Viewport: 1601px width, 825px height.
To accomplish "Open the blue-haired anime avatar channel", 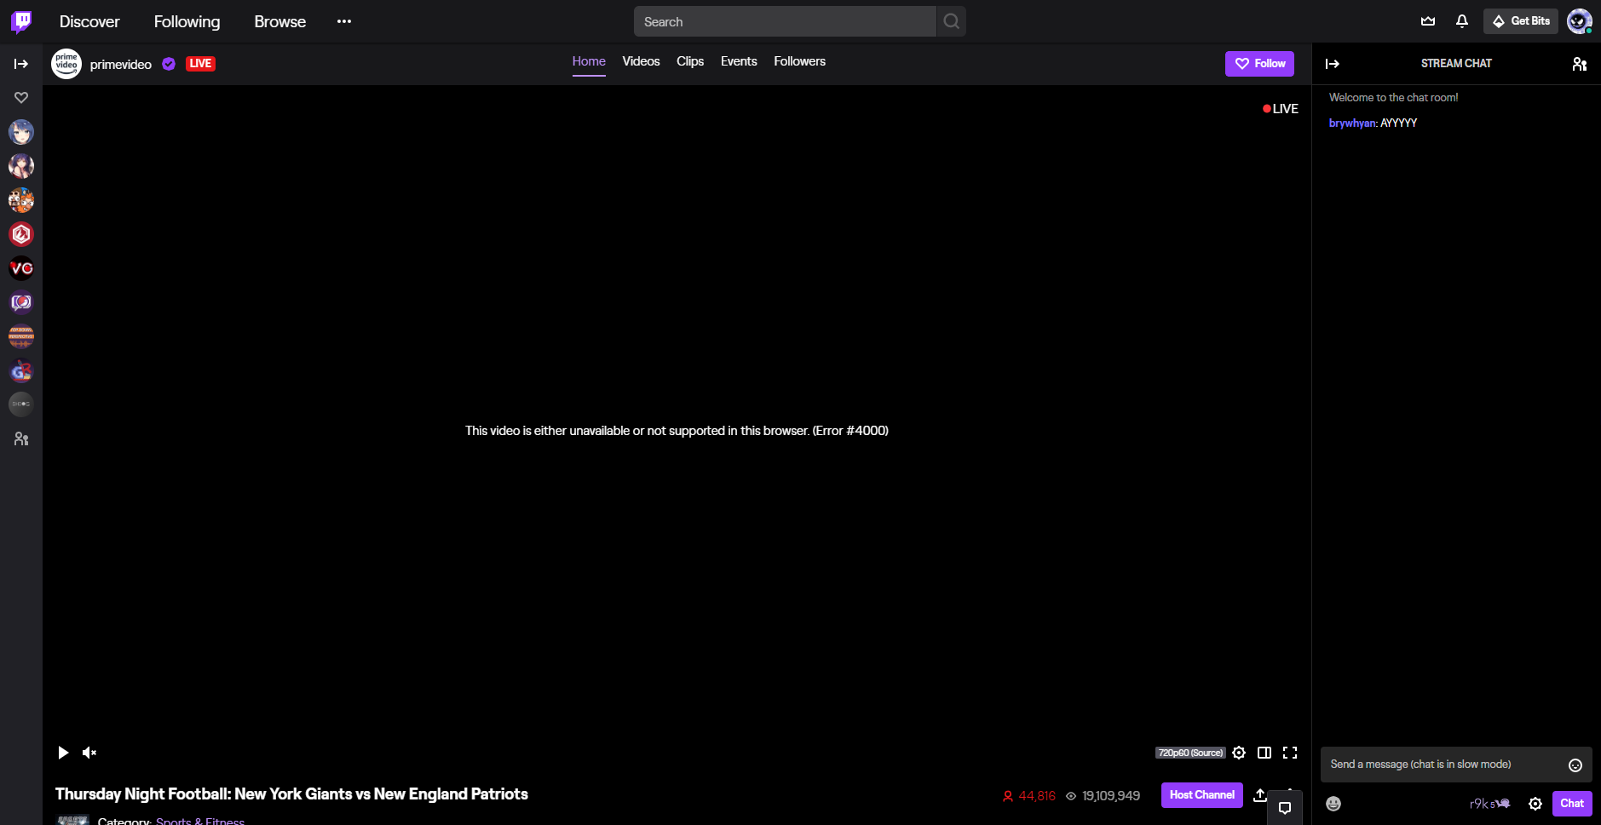I will tap(21, 132).
